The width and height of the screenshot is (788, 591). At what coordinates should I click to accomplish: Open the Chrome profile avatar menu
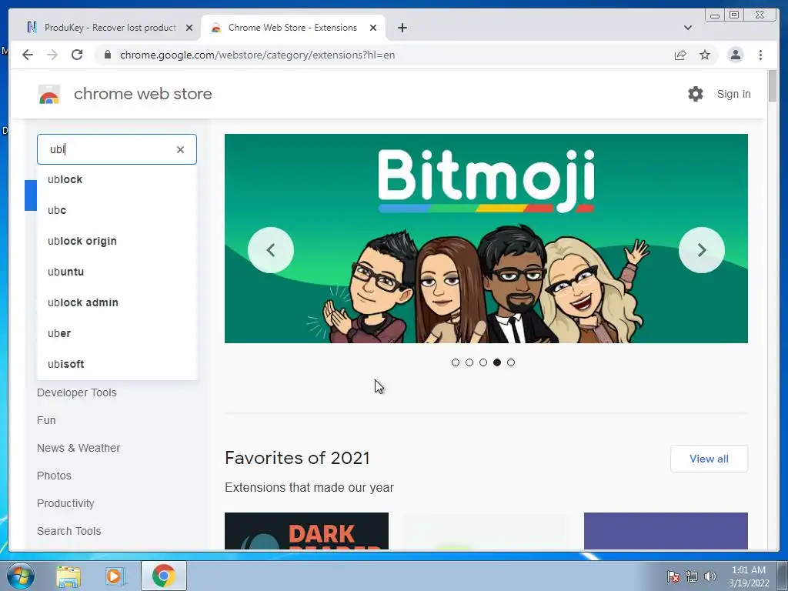[x=735, y=55]
